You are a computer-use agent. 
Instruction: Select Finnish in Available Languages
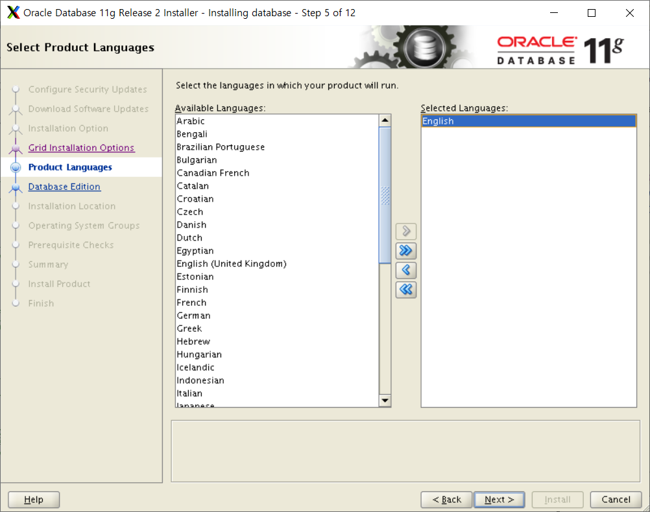point(277,290)
